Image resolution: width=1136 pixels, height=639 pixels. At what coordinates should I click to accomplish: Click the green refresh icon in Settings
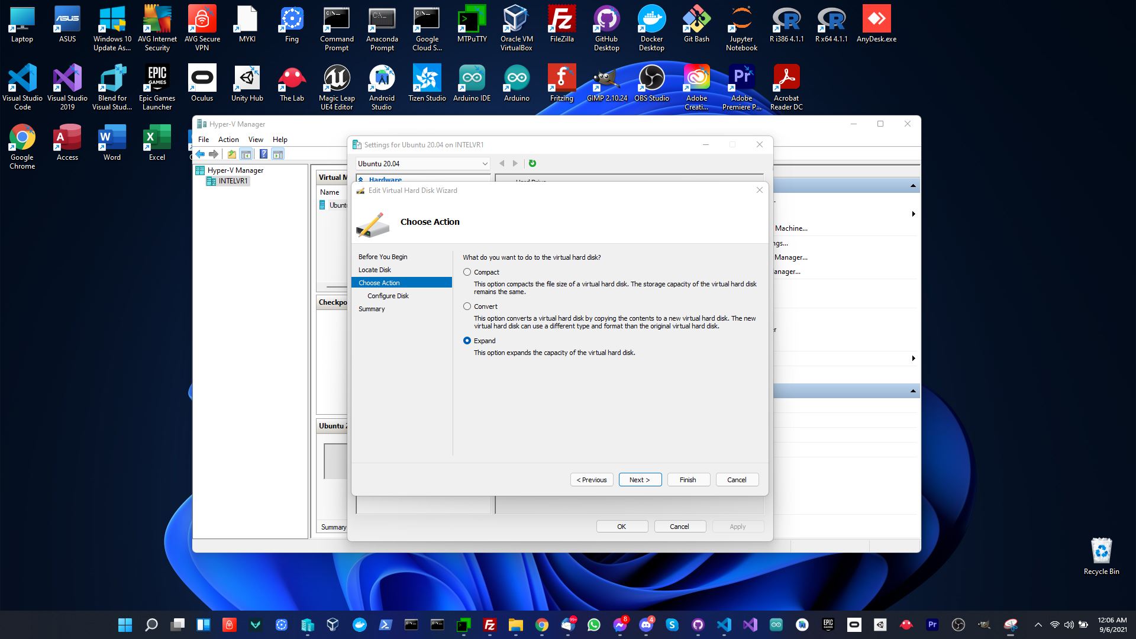pyautogui.click(x=532, y=163)
